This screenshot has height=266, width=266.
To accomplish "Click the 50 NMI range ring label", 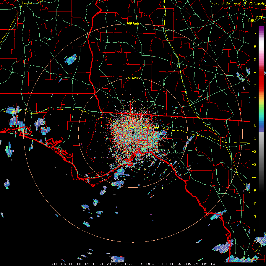I will point(133,78).
